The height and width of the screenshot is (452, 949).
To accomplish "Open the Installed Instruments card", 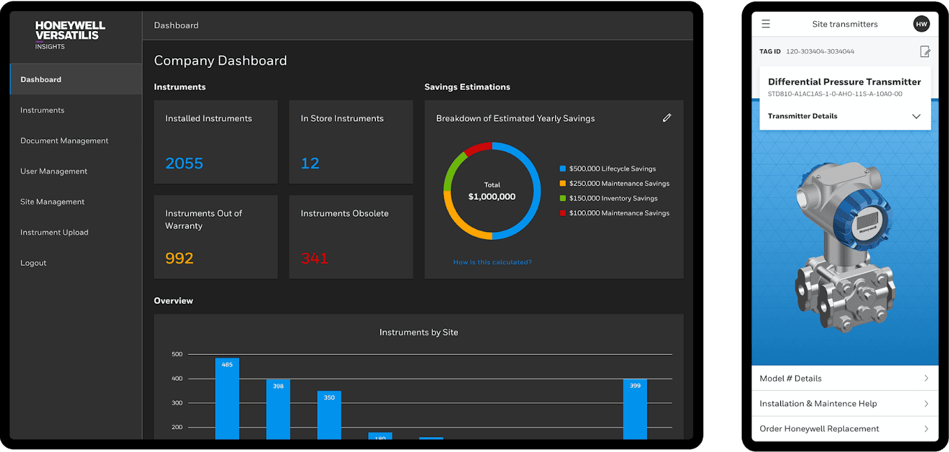I will point(216,142).
